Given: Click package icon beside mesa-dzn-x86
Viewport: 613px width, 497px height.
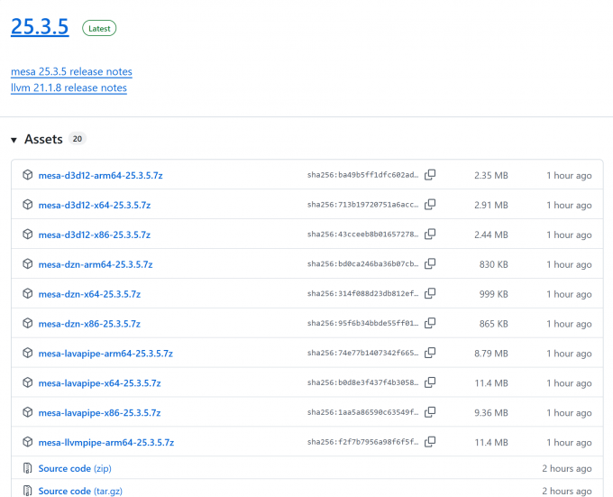Looking at the screenshot, I should pos(27,323).
